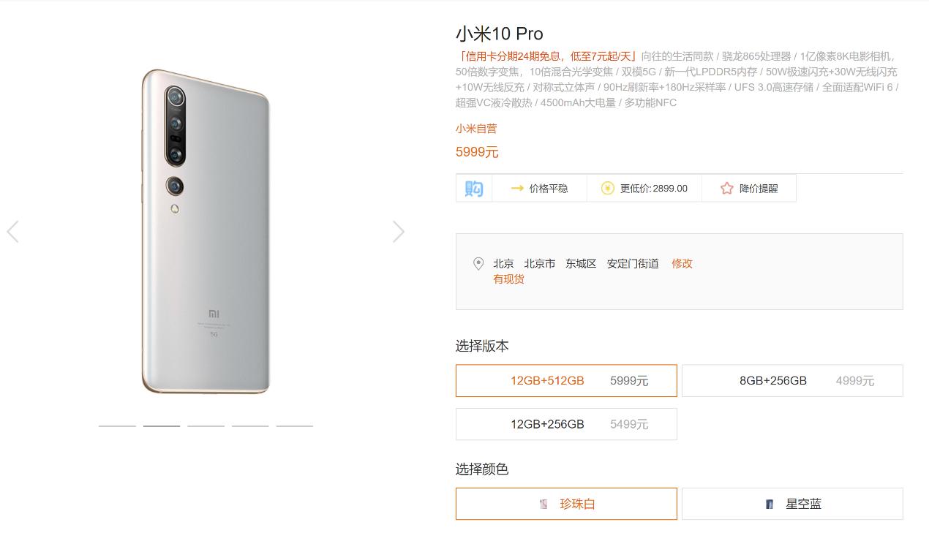The height and width of the screenshot is (533, 929).
Task: Click the currently selected 12GB+512GB version
Action: 566,380
